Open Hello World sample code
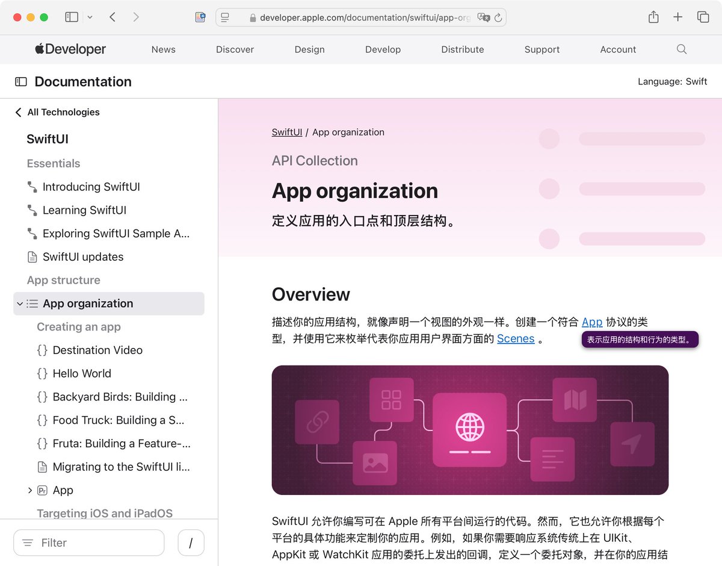The width and height of the screenshot is (722, 566). click(82, 373)
